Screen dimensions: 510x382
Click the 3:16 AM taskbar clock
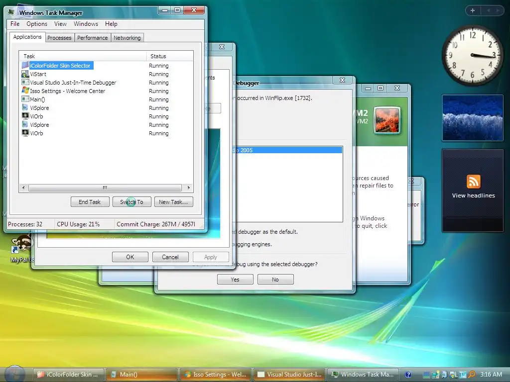pyautogui.click(x=491, y=375)
